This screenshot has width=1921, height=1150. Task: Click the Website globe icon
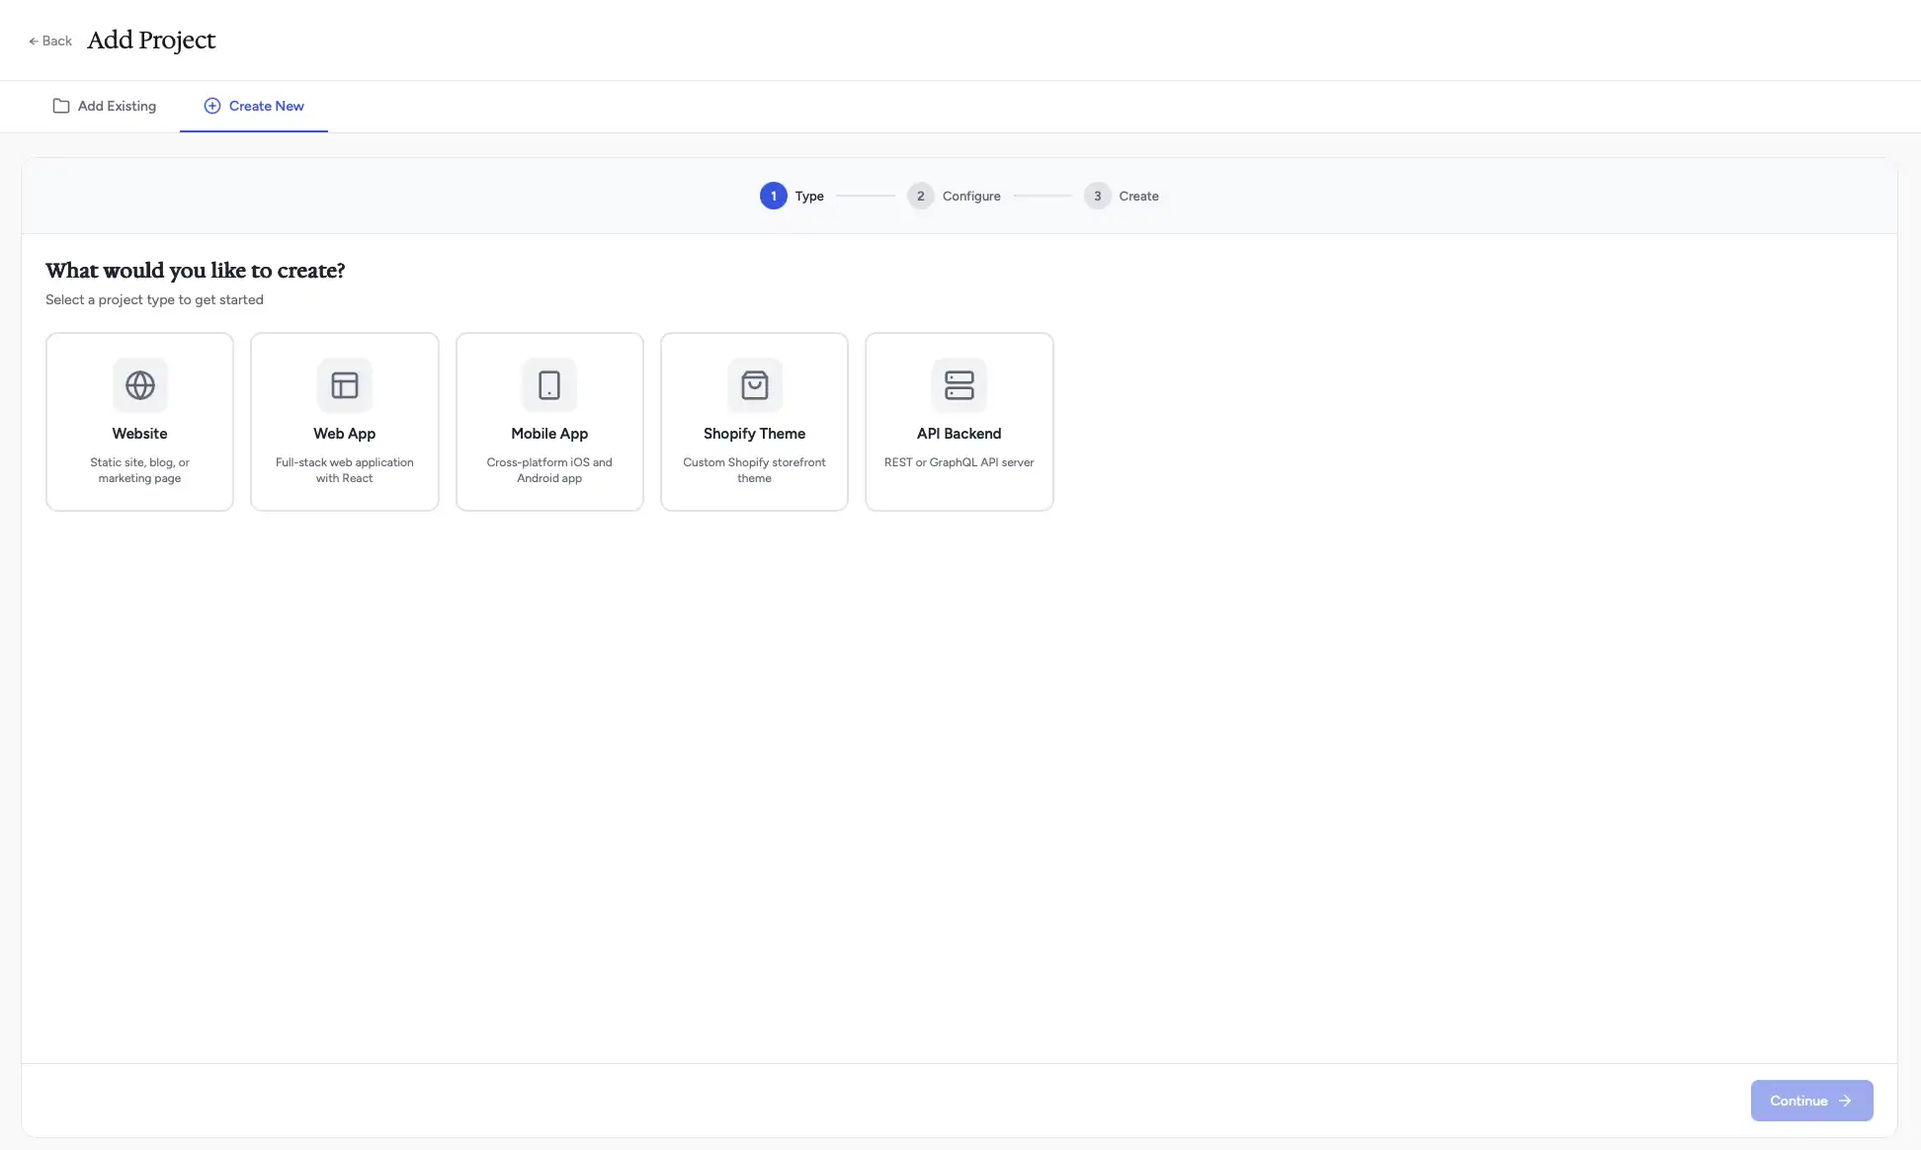coord(139,385)
